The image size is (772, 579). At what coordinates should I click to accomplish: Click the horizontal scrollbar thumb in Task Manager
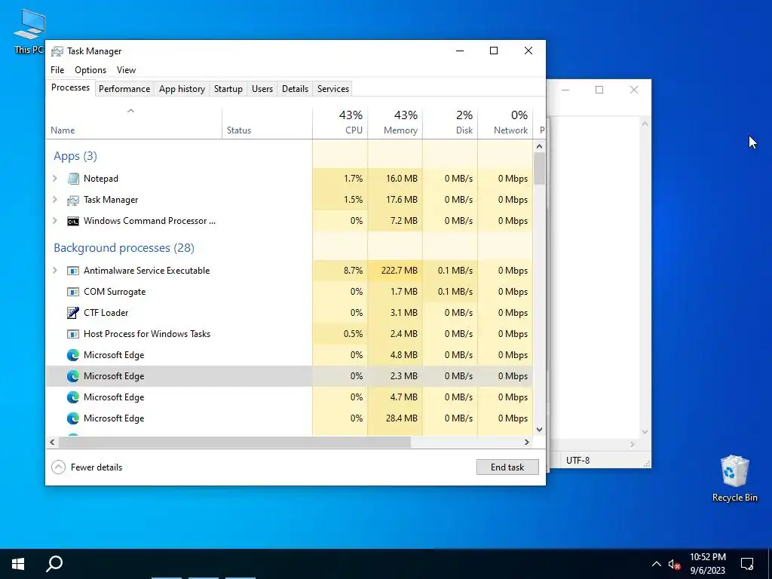pyautogui.click(x=234, y=442)
